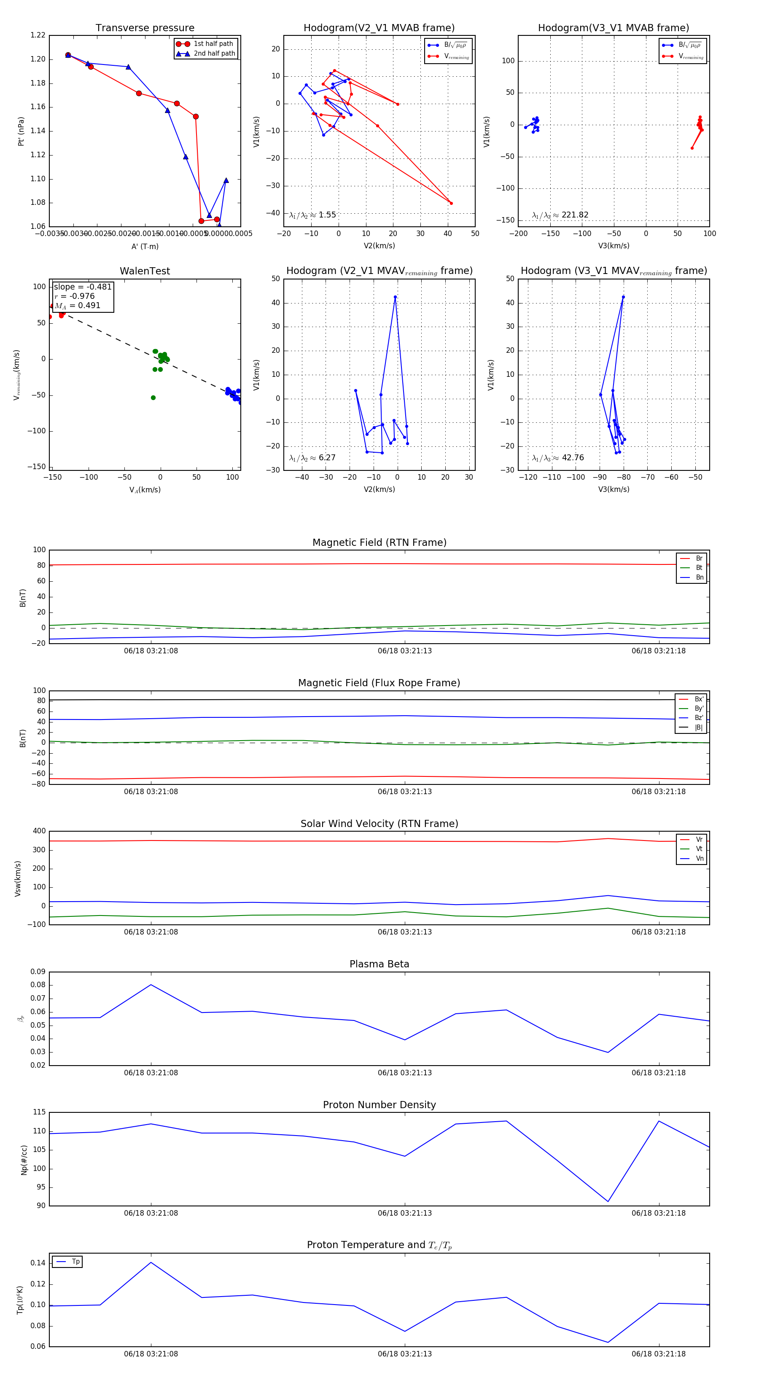Click the 'Hodogram (V3_V1 MVAV remaining frame)' title
This screenshot has height=1391, width=759.
[x=614, y=271]
